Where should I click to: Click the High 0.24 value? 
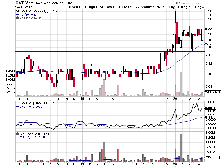coord(95,7)
